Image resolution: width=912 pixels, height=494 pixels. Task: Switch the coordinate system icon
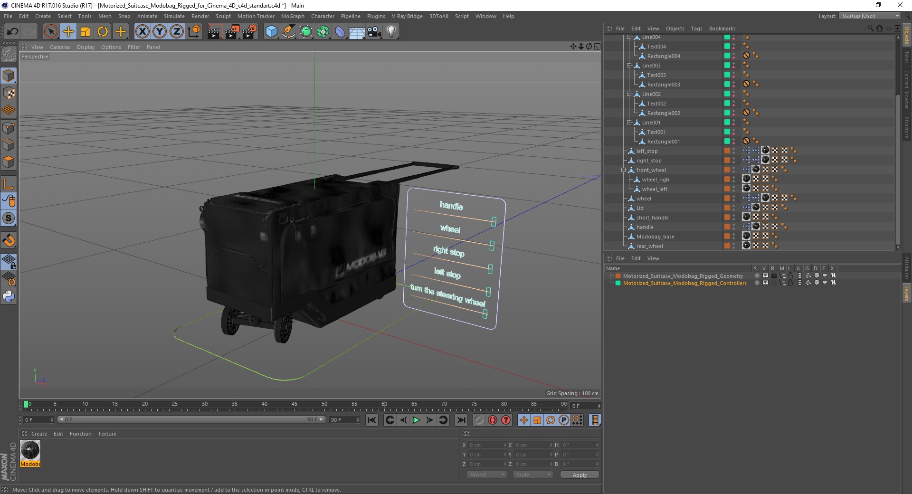coord(194,32)
